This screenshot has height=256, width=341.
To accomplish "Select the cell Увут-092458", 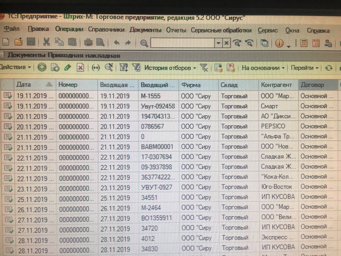I will [158, 106].
